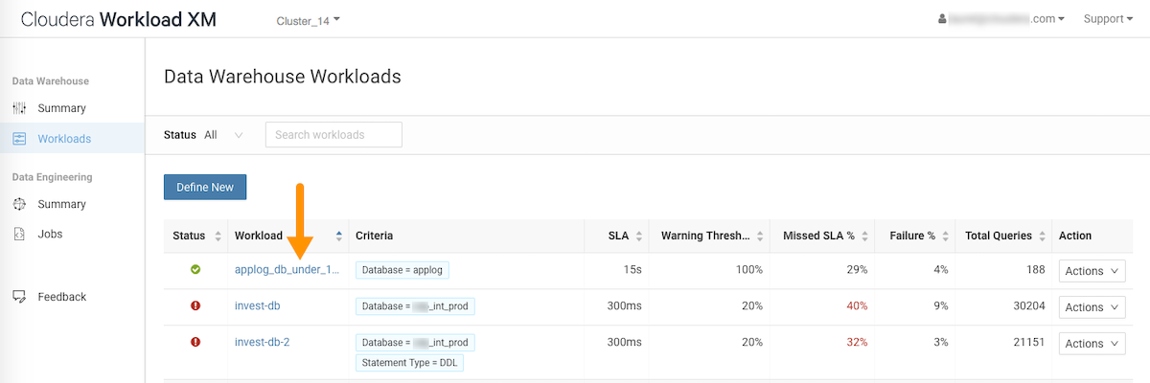Click the Workloads sidebar icon

coord(19,139)
